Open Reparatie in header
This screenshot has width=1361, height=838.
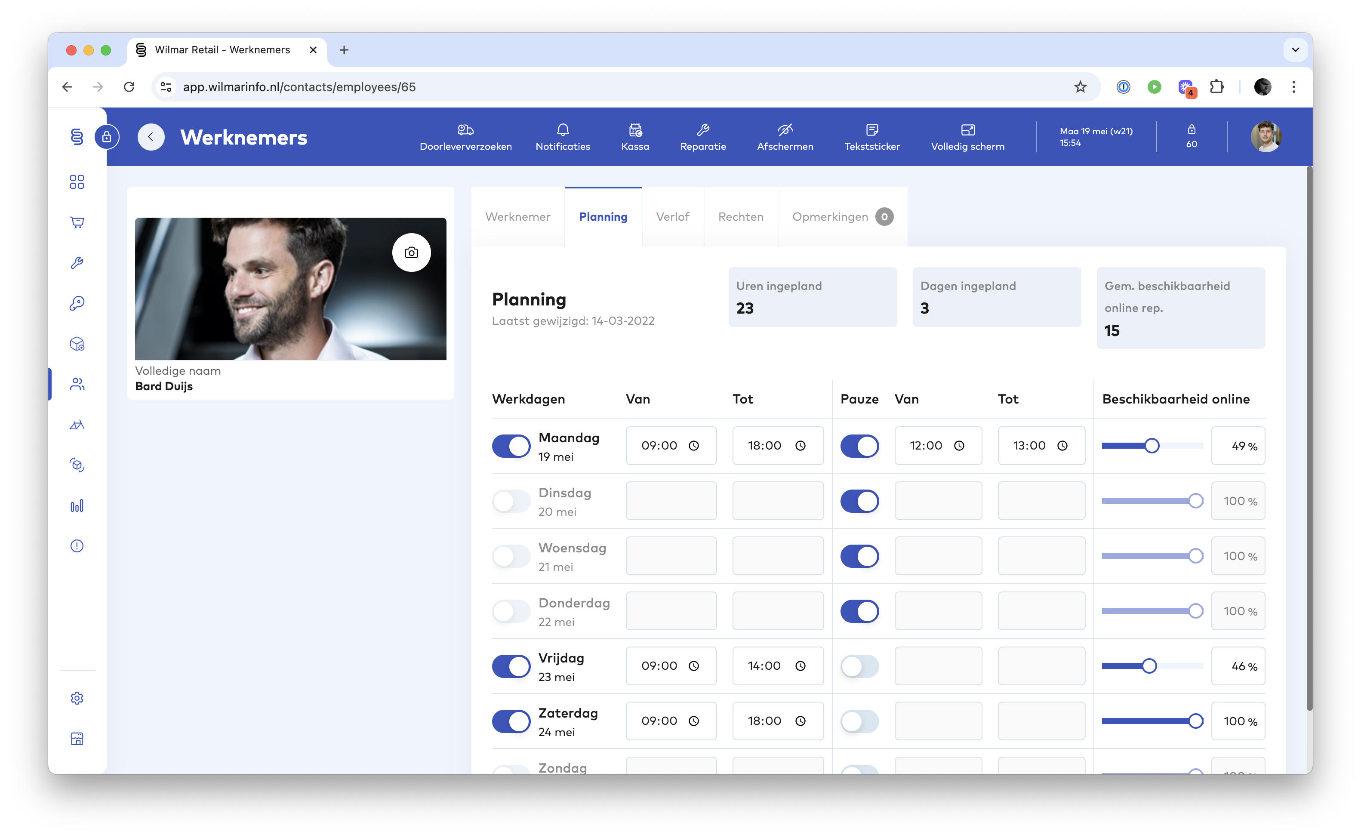(703, 137)
